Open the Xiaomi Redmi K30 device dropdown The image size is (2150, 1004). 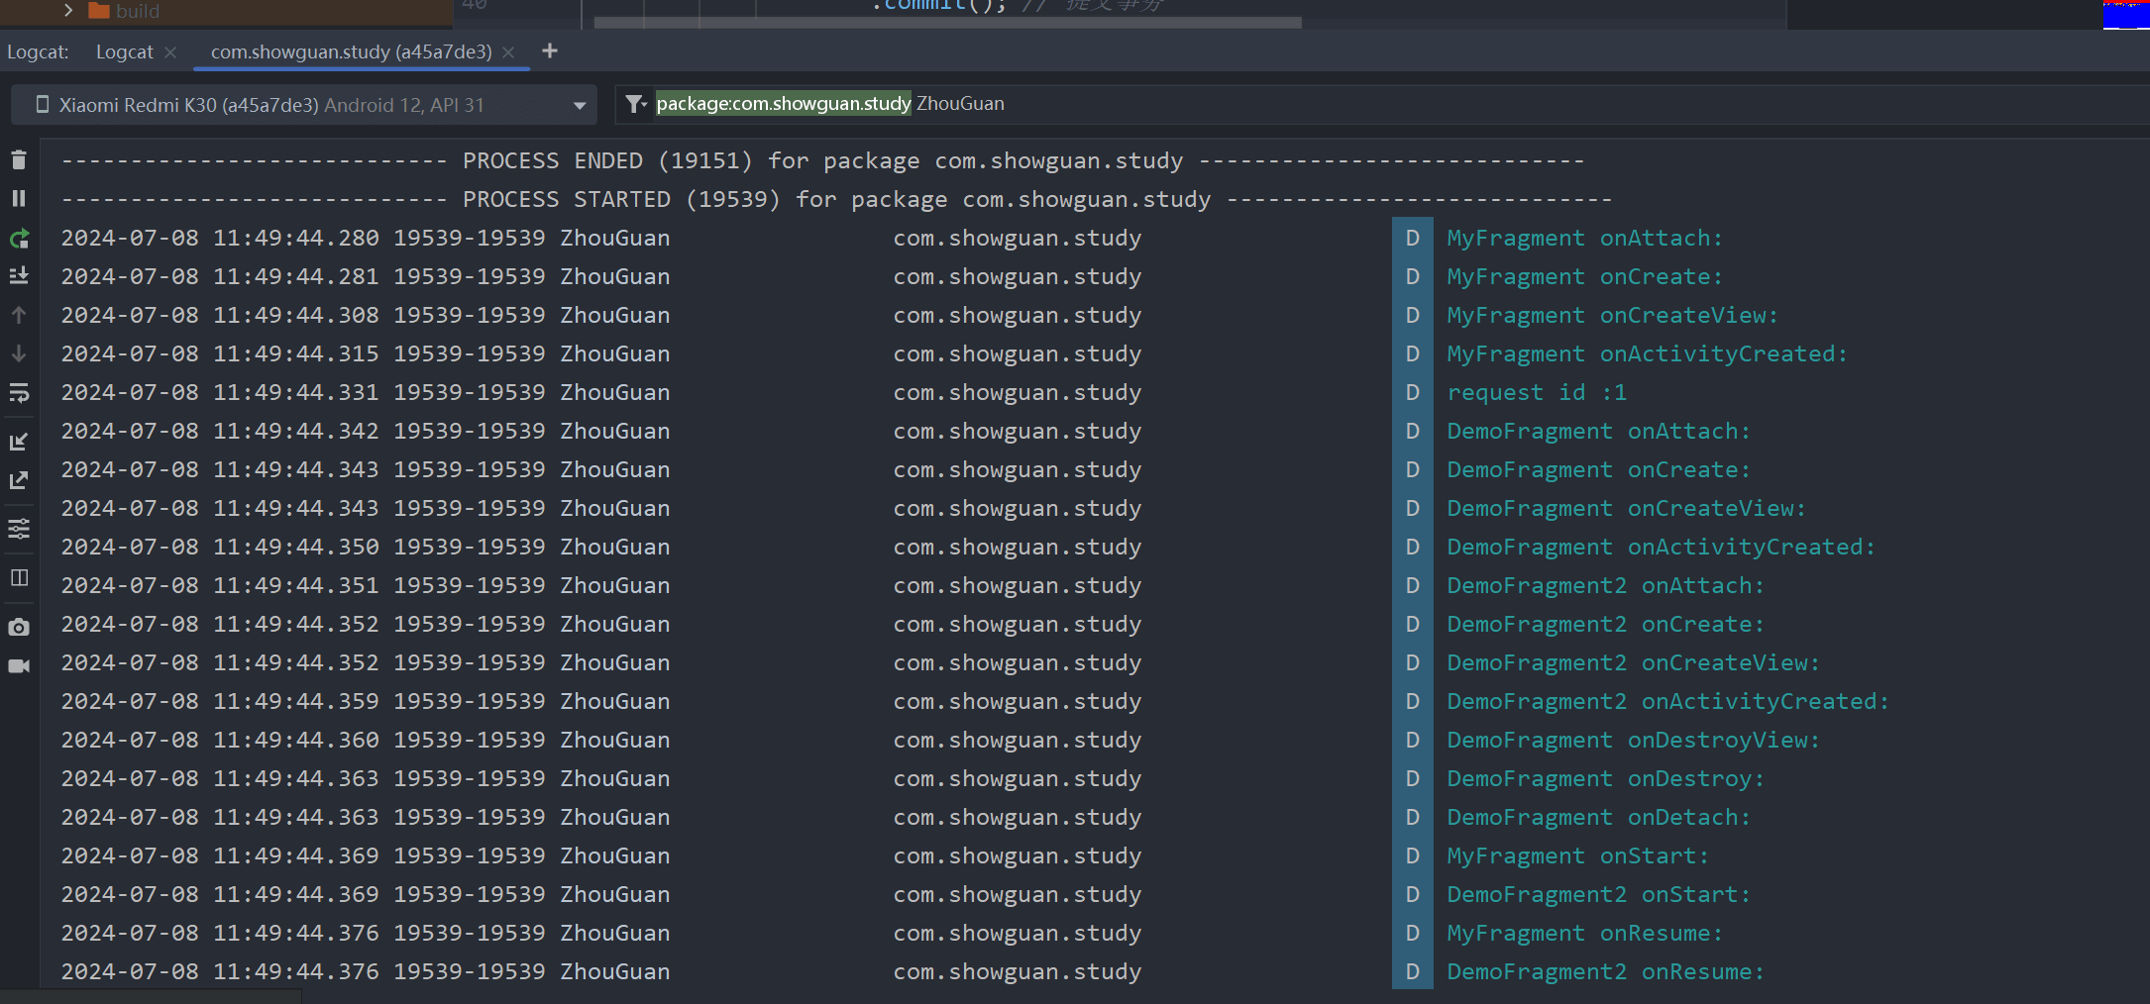point(304,105)
